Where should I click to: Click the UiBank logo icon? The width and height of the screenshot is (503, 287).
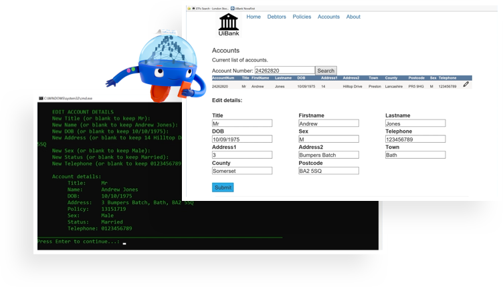(x=227, y=24)
